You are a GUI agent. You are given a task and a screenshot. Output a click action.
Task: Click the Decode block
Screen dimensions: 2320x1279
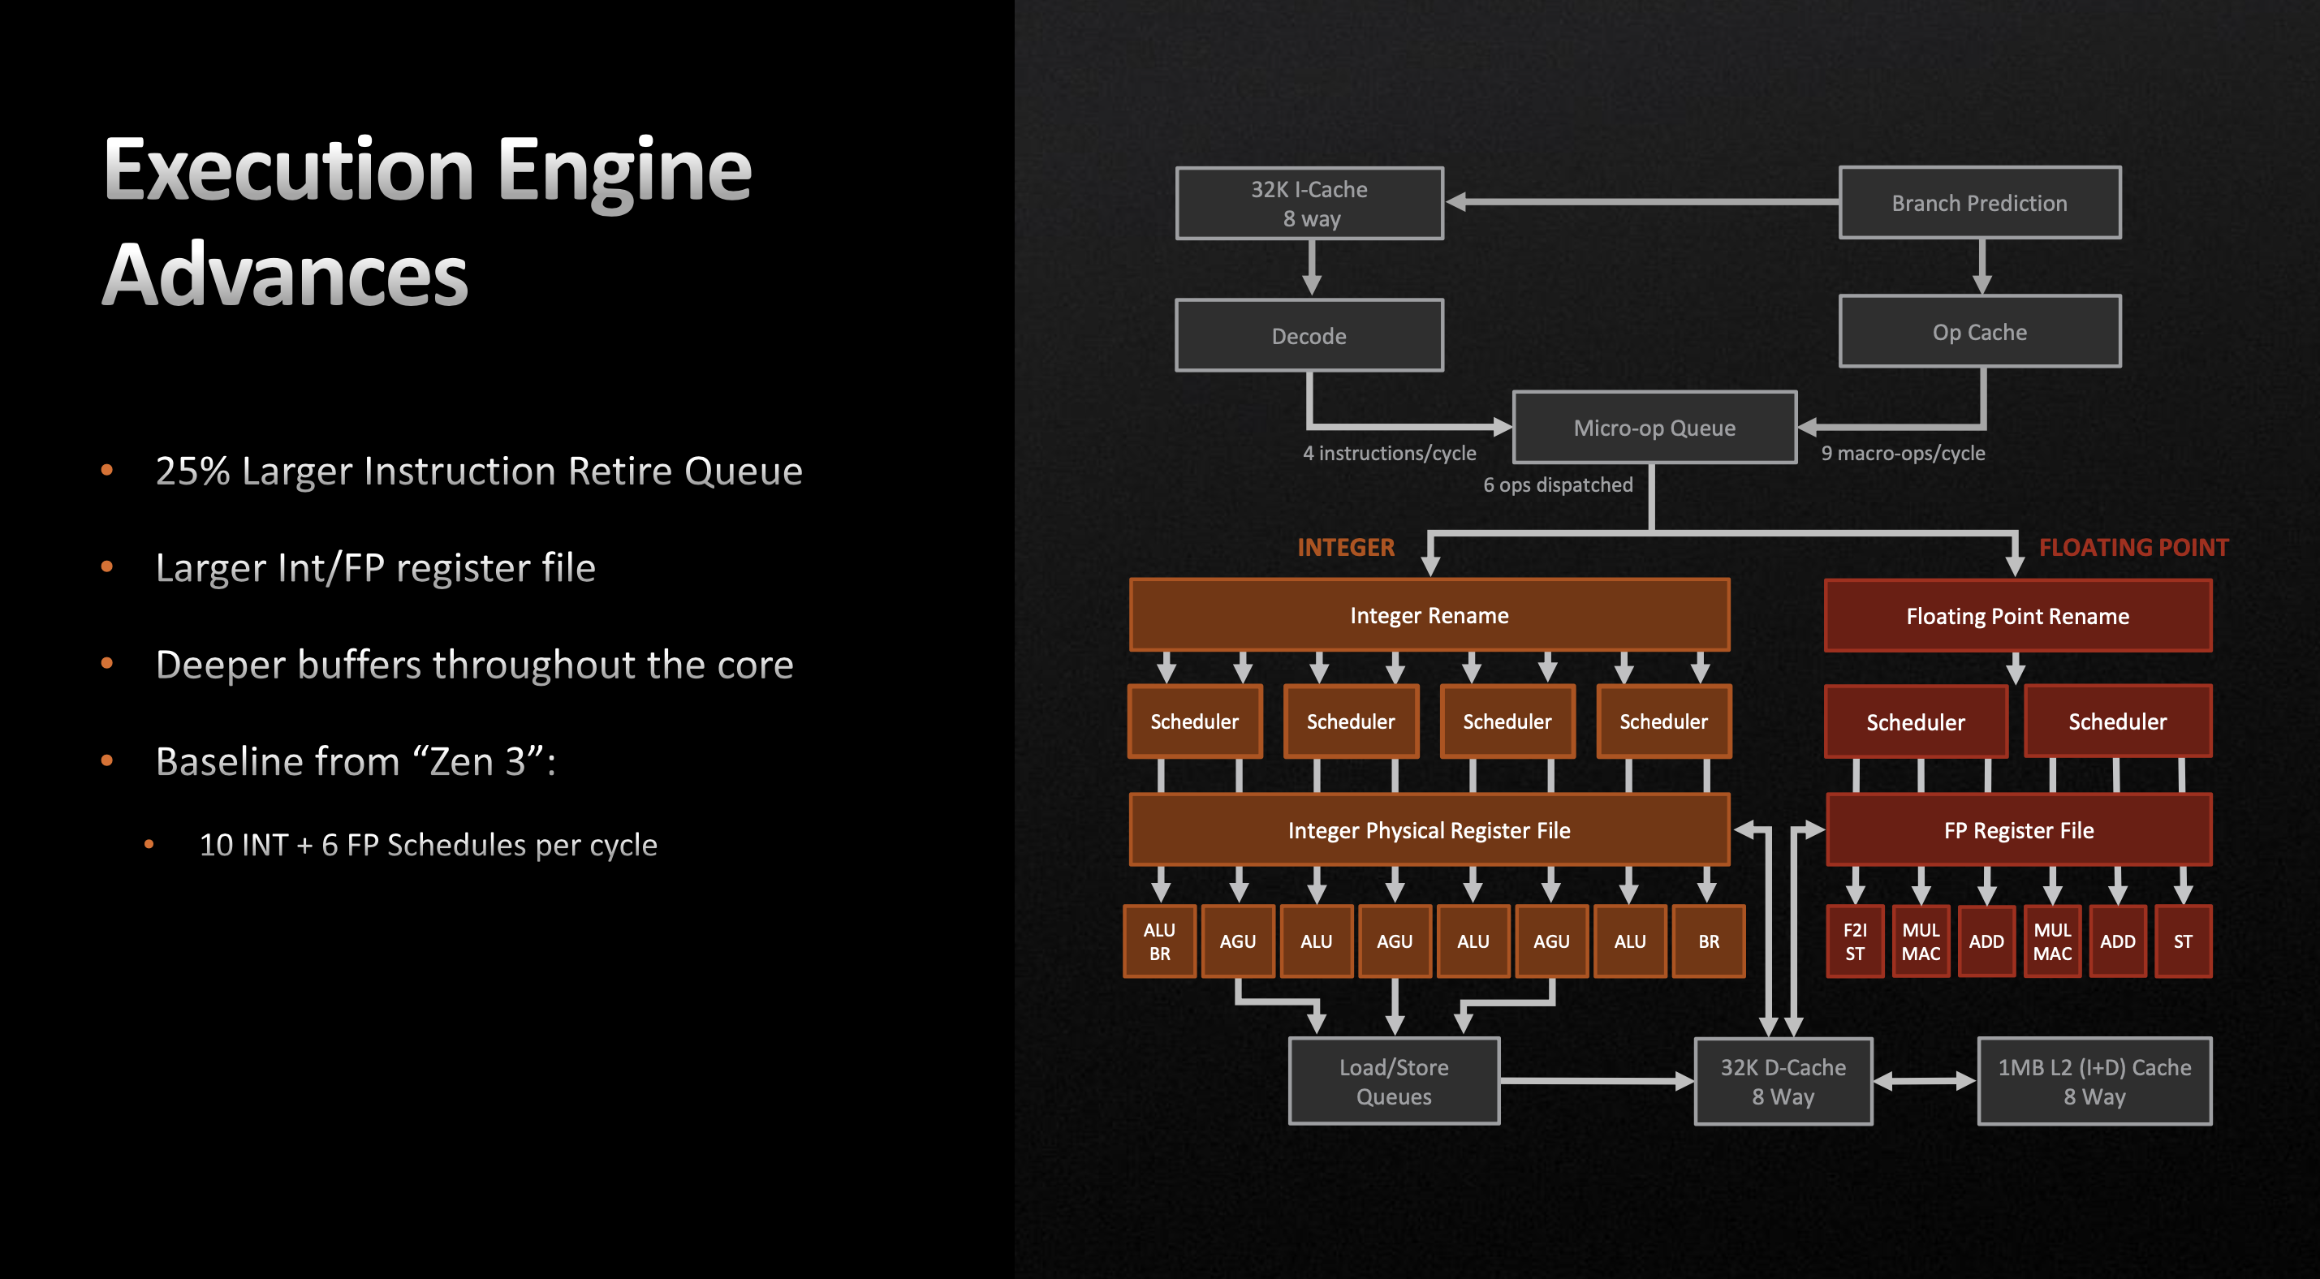[x=1309, y=335]
